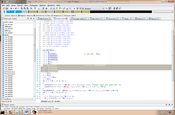Switch to the Hex View-1 tab
This screenshot has height=115, width=175.
pos(96,19)
